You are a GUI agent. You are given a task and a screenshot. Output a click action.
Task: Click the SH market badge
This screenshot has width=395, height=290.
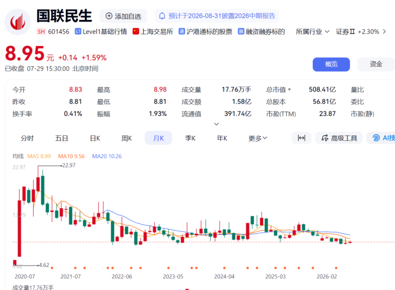[41, 32]
